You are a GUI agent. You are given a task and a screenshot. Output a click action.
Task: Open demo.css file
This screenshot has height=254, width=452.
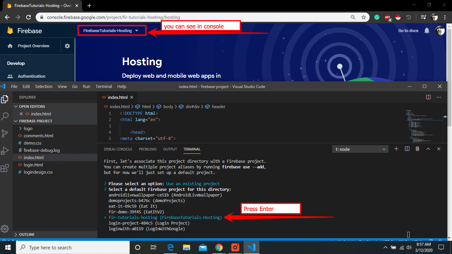[55, 143]
